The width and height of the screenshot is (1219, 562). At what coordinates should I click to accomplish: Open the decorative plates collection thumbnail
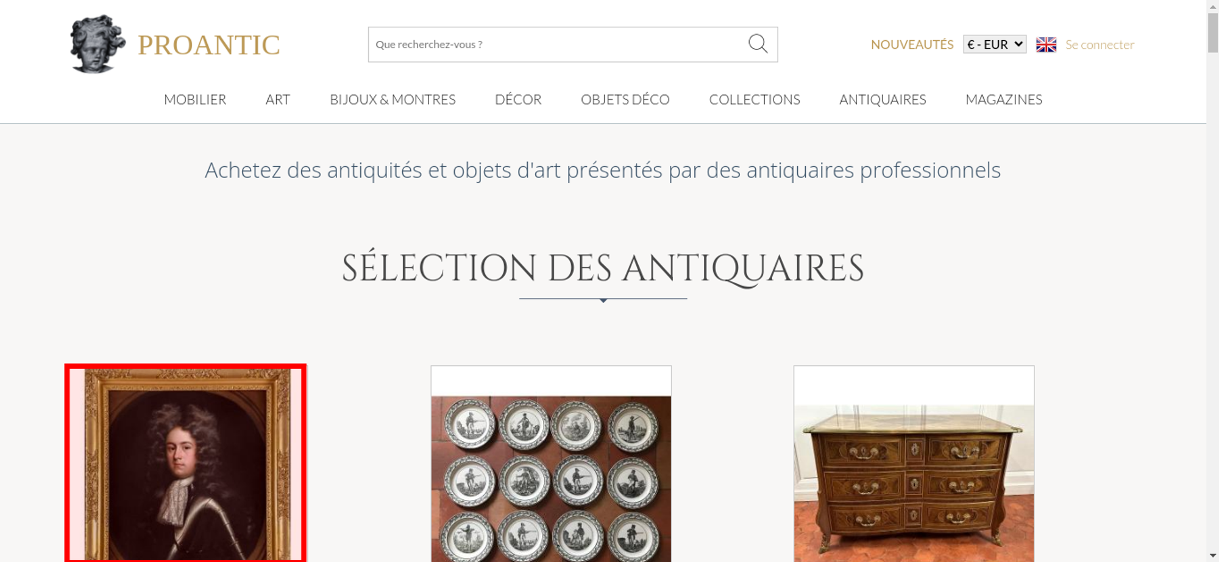coord(551,464)
